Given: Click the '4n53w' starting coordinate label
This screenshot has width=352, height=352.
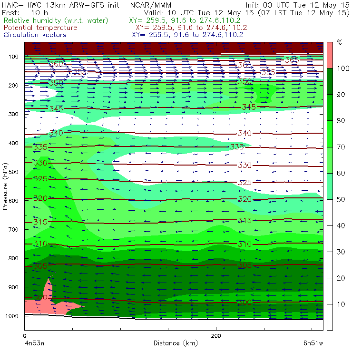Looking at the screenshot, I should [34, 343].
